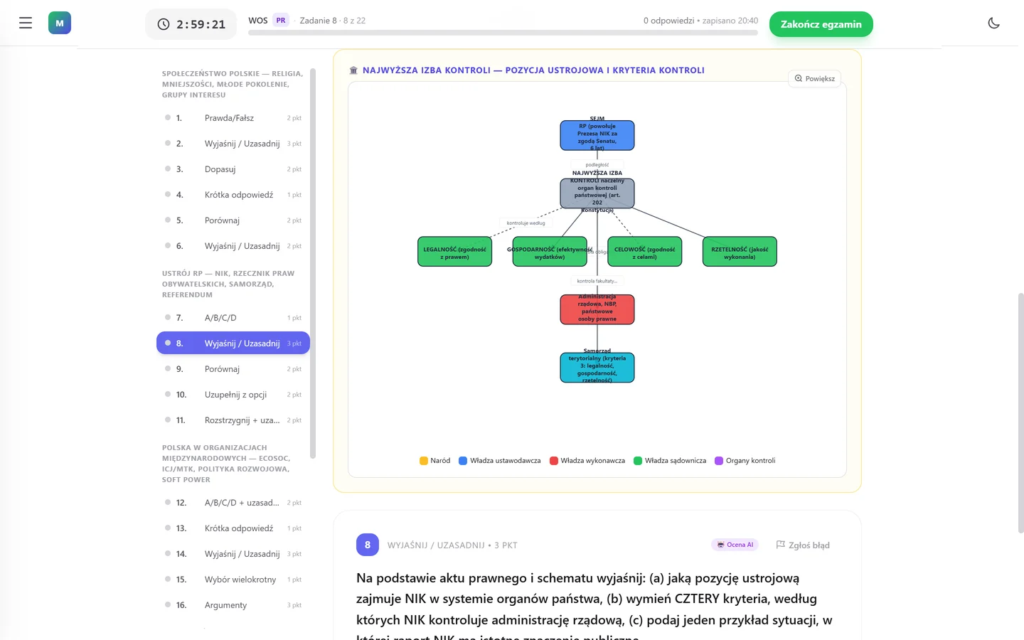Click the 'kontrola fakultaty...' edge label
This screenshot has height=640, width=1024.
coord(597,281)
